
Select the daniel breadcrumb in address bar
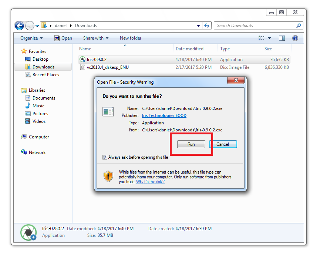click(x=61, y=26)
